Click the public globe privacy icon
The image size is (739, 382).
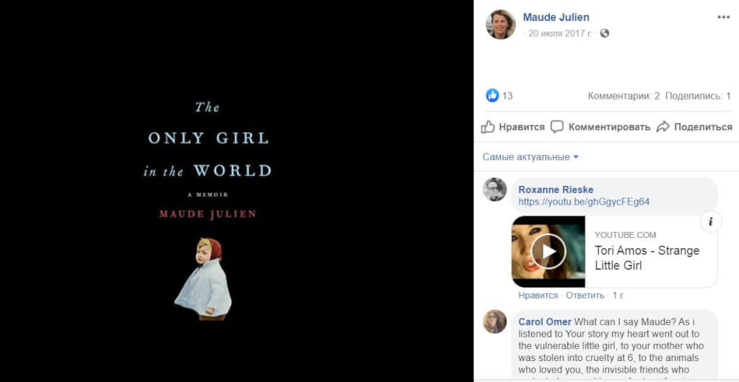point(605,33)
